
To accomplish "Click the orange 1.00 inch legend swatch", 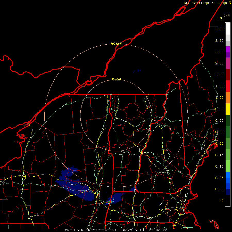I will coord(228,98).
